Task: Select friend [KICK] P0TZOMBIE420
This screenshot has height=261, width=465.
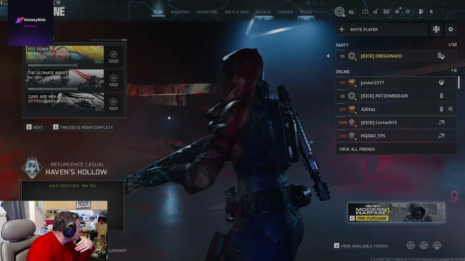Action: point(396,96)
